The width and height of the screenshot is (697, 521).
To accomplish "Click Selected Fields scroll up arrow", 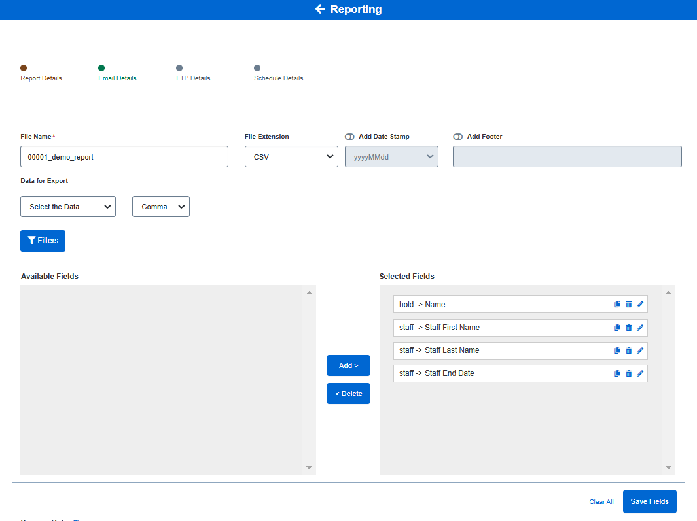I will pos(668,293).
